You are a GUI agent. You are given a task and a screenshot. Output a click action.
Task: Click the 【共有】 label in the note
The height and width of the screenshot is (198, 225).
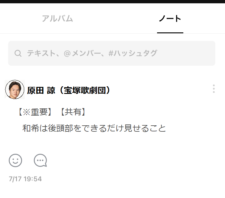(x=73, y=112)
